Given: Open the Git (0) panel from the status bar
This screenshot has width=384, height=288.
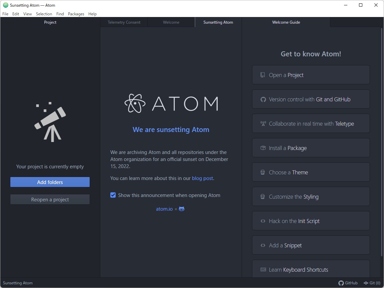Looking at the screenshot, I should [x=372, y=283].
